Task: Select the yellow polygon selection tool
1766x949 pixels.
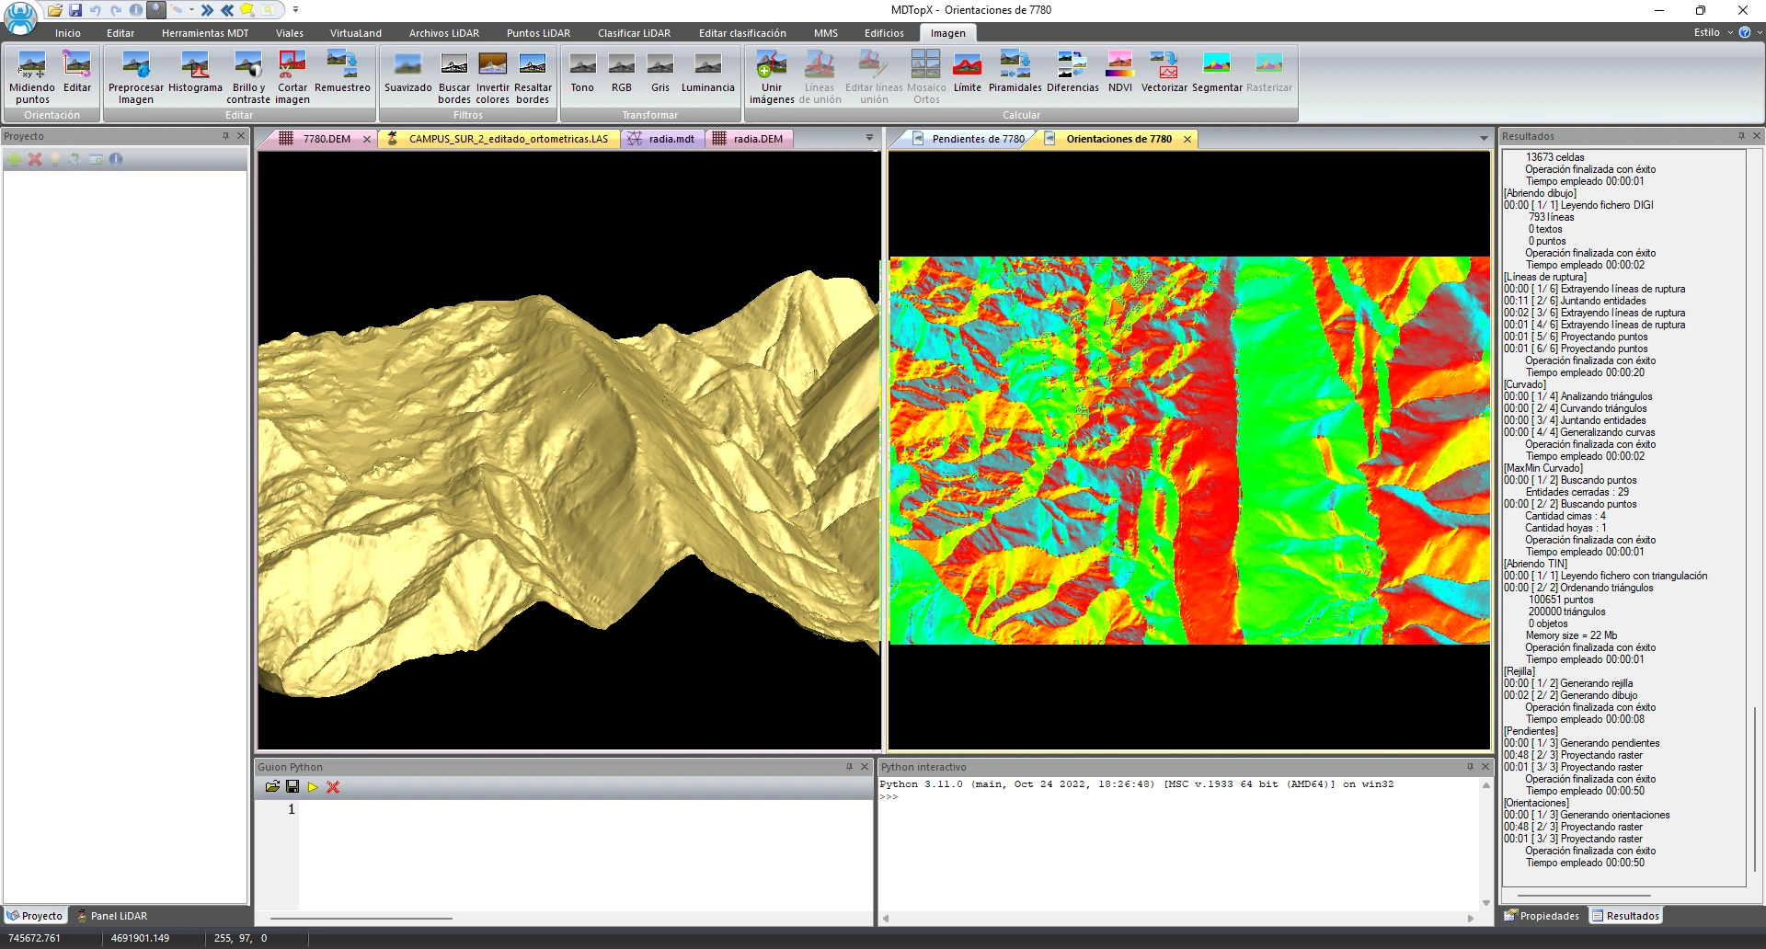Action: tap(247, 10)
